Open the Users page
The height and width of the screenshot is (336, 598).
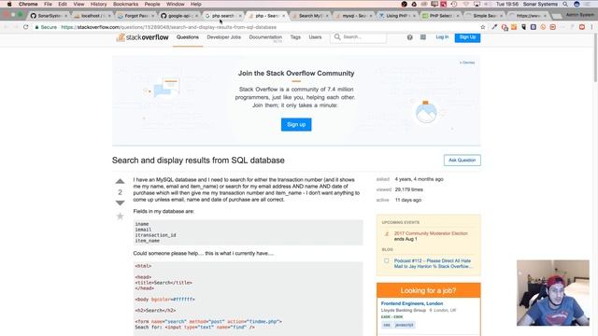pos(315,37)
